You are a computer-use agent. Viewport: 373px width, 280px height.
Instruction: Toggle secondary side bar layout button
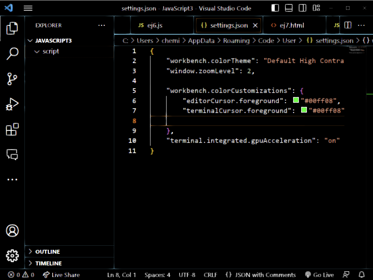302,8
